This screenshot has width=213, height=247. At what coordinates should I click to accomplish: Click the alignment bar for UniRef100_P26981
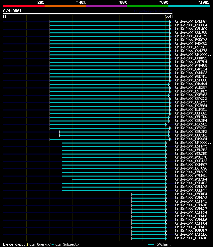[x=108, y=125]
